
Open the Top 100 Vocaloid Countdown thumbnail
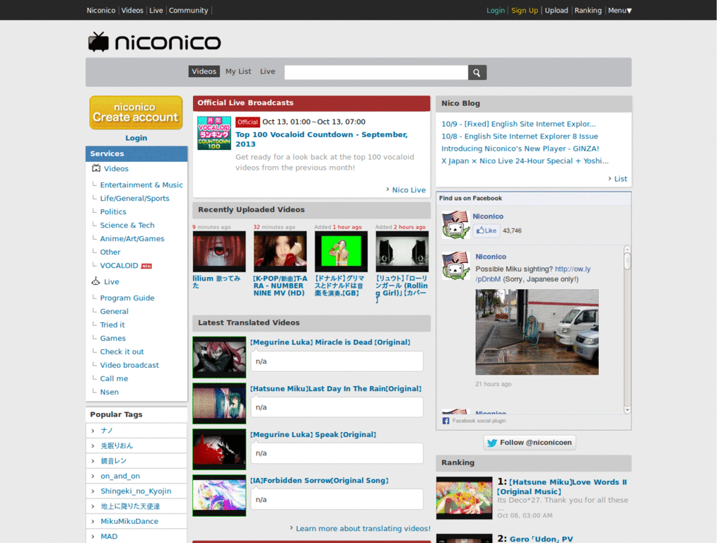point(214,133)
